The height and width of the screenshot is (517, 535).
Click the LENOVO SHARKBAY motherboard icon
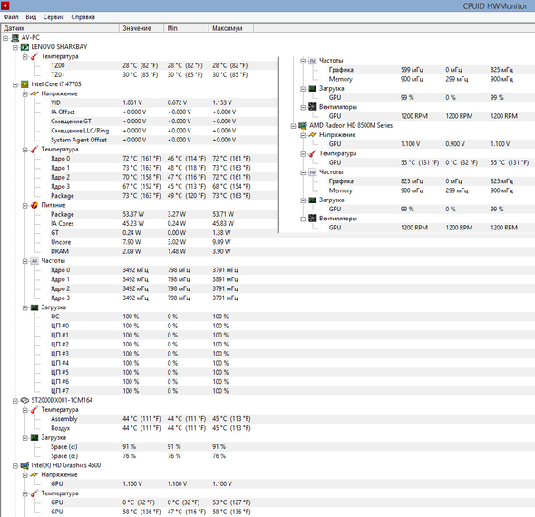(24, 47)
